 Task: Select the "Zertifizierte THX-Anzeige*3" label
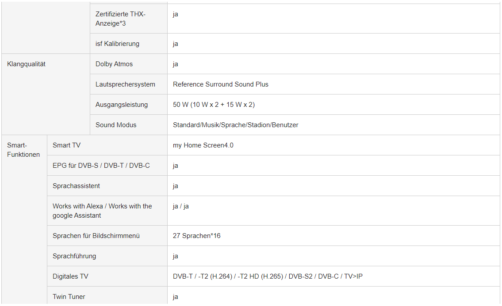(120, 19)
